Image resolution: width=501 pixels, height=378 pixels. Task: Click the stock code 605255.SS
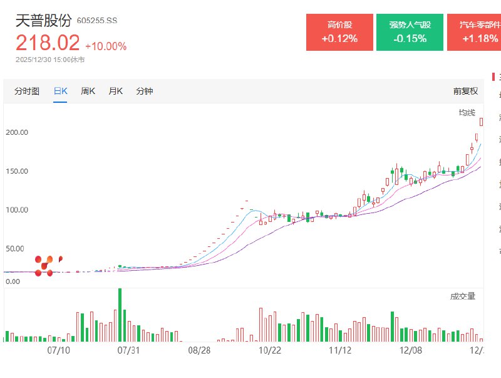click(97, 21)
